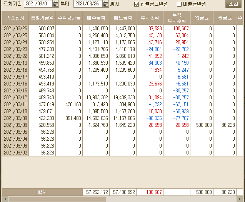Open the end date calendar picker
The width and height of the screenshot is (245, 202).
pyautogui.click(x=106, y=4)
